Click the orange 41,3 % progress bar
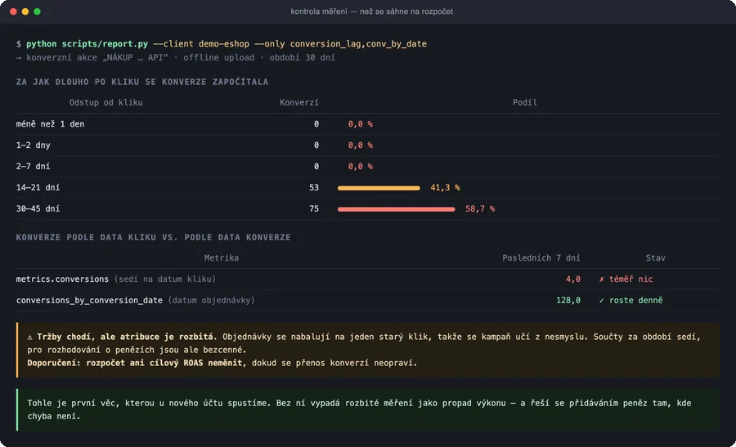 (x=379, y=188)
